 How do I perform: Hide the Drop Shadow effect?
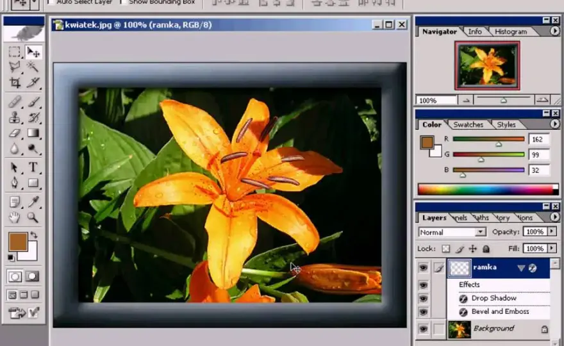pyautogui.click(x=423, y=299)
